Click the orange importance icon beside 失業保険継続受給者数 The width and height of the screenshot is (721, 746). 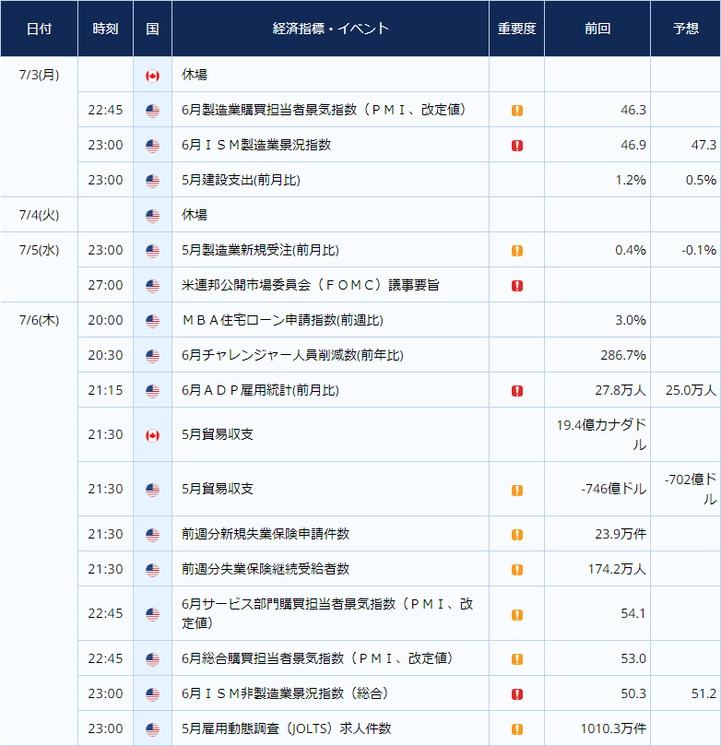coord(517,570)
